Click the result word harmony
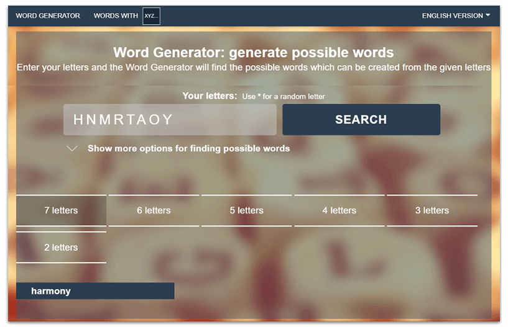 [x=95, y=291]
